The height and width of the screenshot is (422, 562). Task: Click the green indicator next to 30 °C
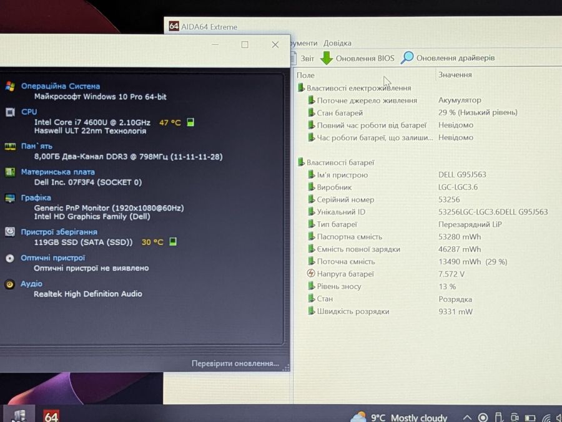click(173, 242)
